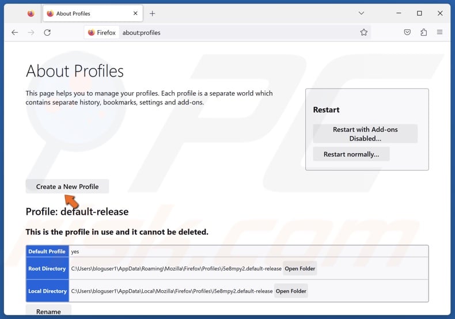Close the Firefox window

[x=440, y=13]
